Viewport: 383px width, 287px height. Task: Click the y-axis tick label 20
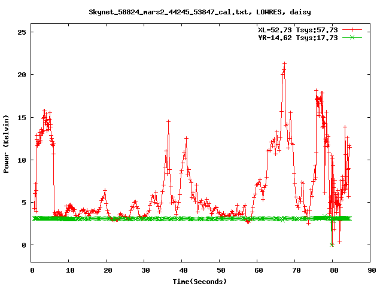click(x=22, y=75)
